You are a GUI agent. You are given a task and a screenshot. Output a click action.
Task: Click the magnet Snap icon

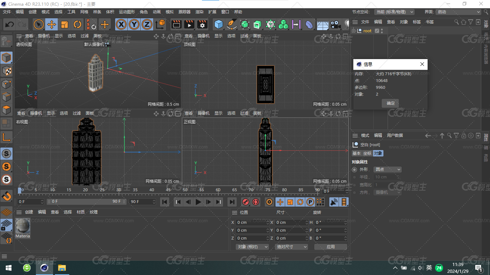(7, 196)
